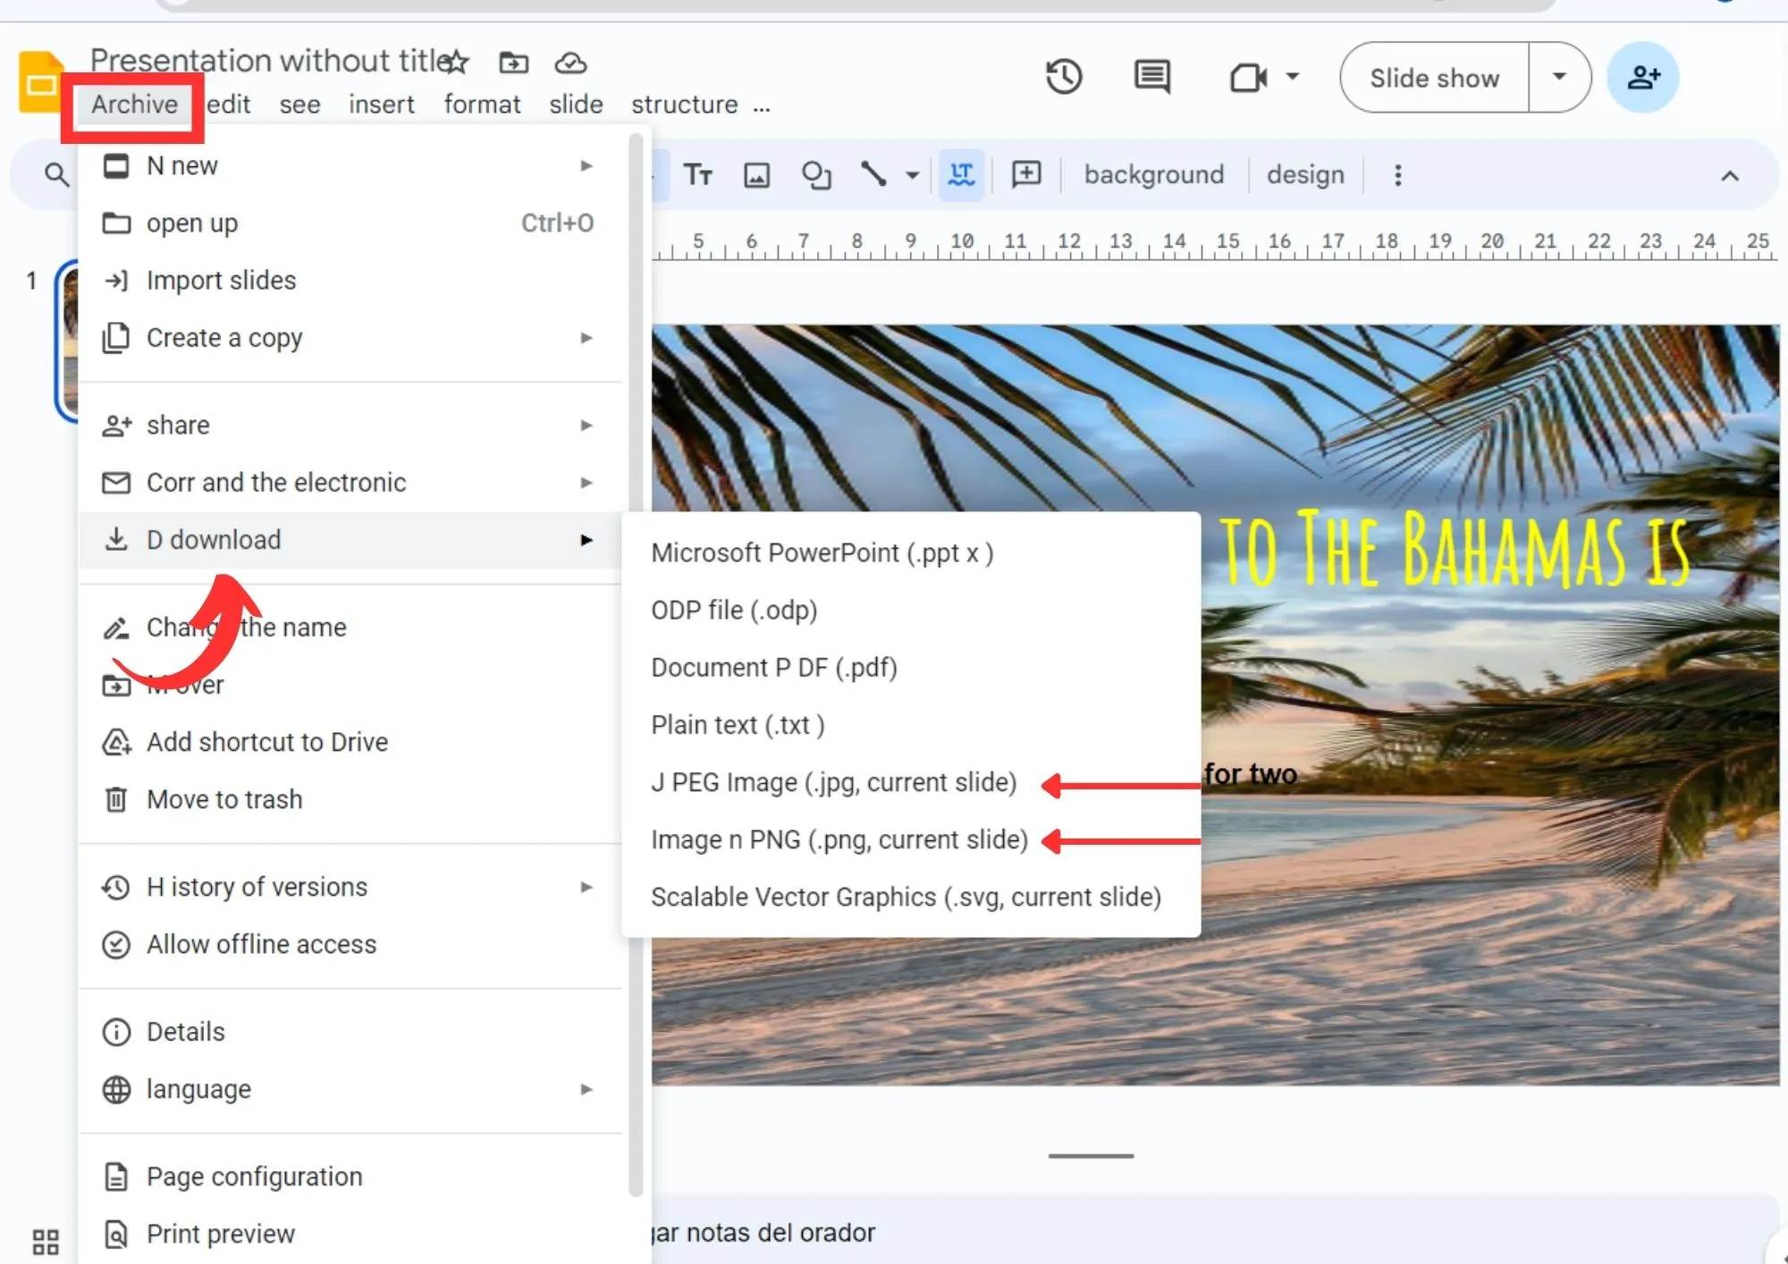Viewport: 1788px width, 1264px height.
Task: Click the Move to trash bin icon
Action: (115, 799)
